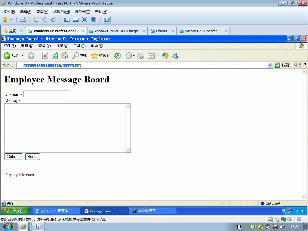Open the dropdown arrow beside VMware pause button

coord(11,20)
